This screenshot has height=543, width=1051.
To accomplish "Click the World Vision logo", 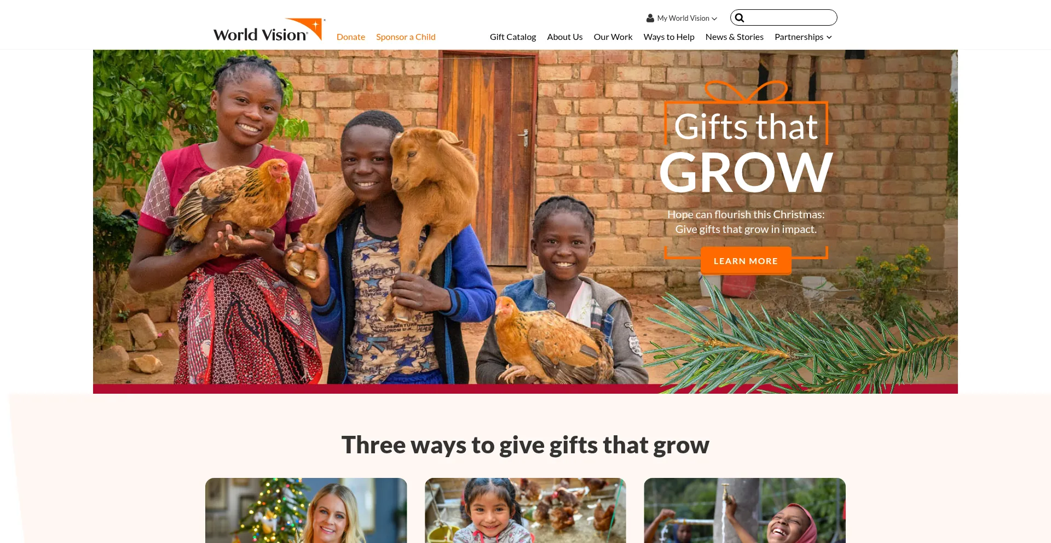I will tap(269, 30).
